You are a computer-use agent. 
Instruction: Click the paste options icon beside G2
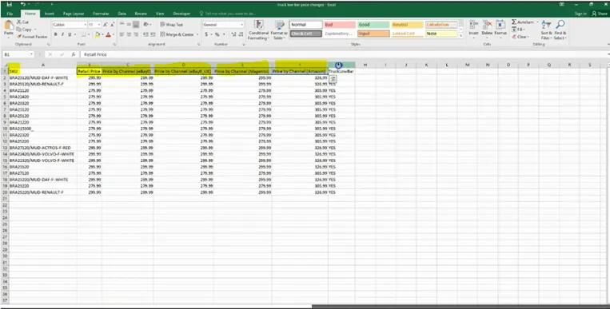pos(333,78)
